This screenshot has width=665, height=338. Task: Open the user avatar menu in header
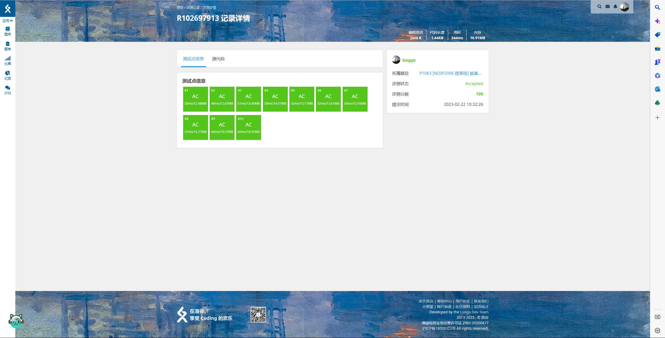[624, 7]
